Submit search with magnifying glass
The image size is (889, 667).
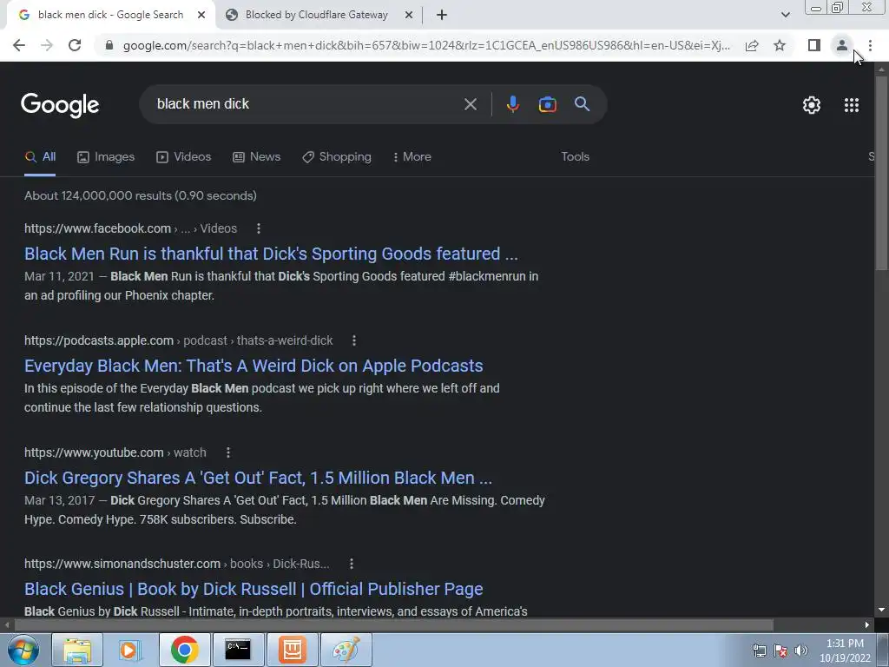coord(582,104)
